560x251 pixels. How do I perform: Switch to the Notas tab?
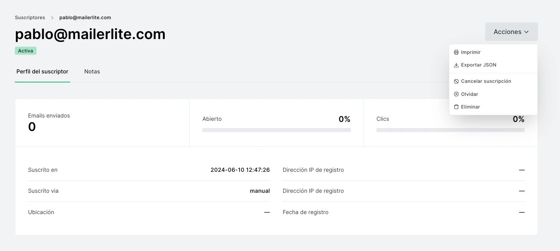(92, 72)
